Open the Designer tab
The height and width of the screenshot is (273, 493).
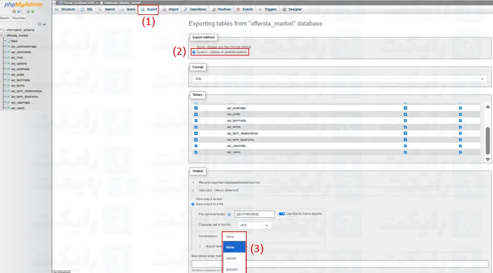292,10
